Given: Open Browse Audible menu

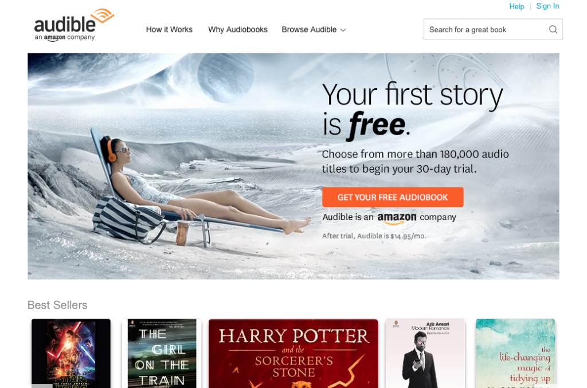Looking at the screenshot, I should coord(314,30).
